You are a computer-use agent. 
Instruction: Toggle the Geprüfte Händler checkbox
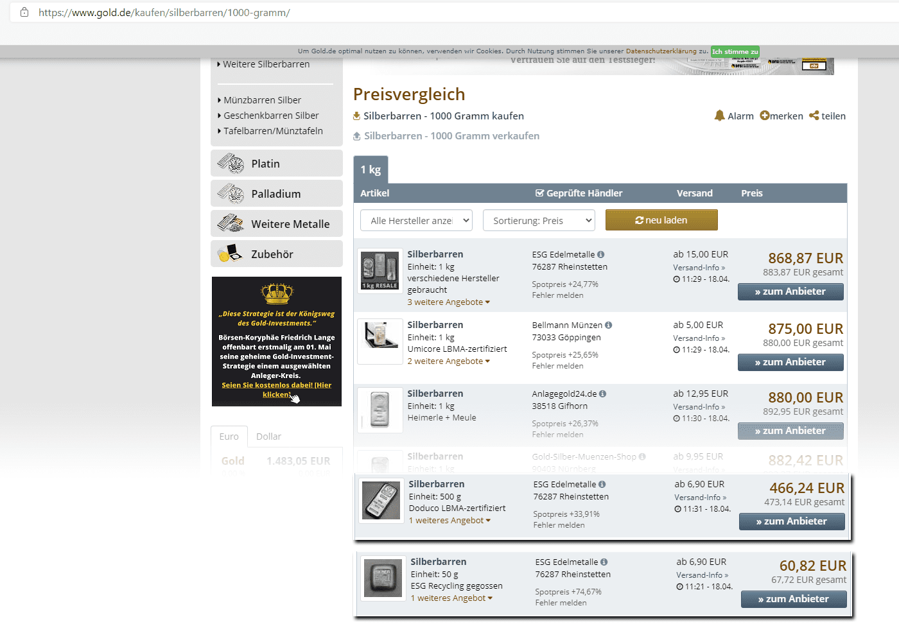[x=539, y=193]
